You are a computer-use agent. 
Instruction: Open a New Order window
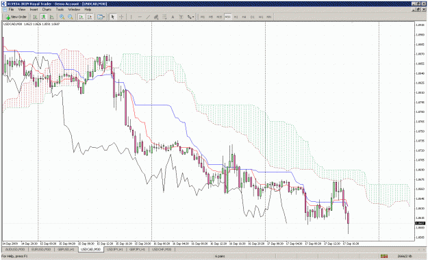click(16, 17)
